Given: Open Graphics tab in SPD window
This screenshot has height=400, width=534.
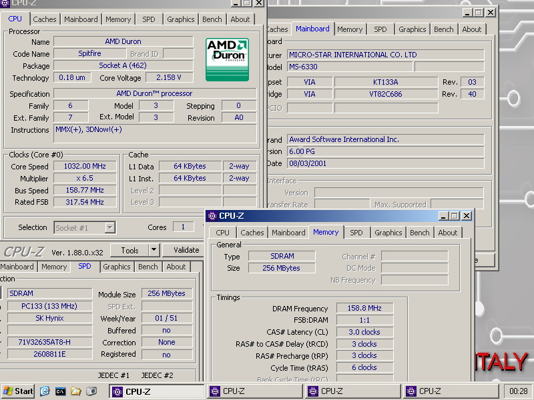Looking at the screenshot, I should [116, 267].
